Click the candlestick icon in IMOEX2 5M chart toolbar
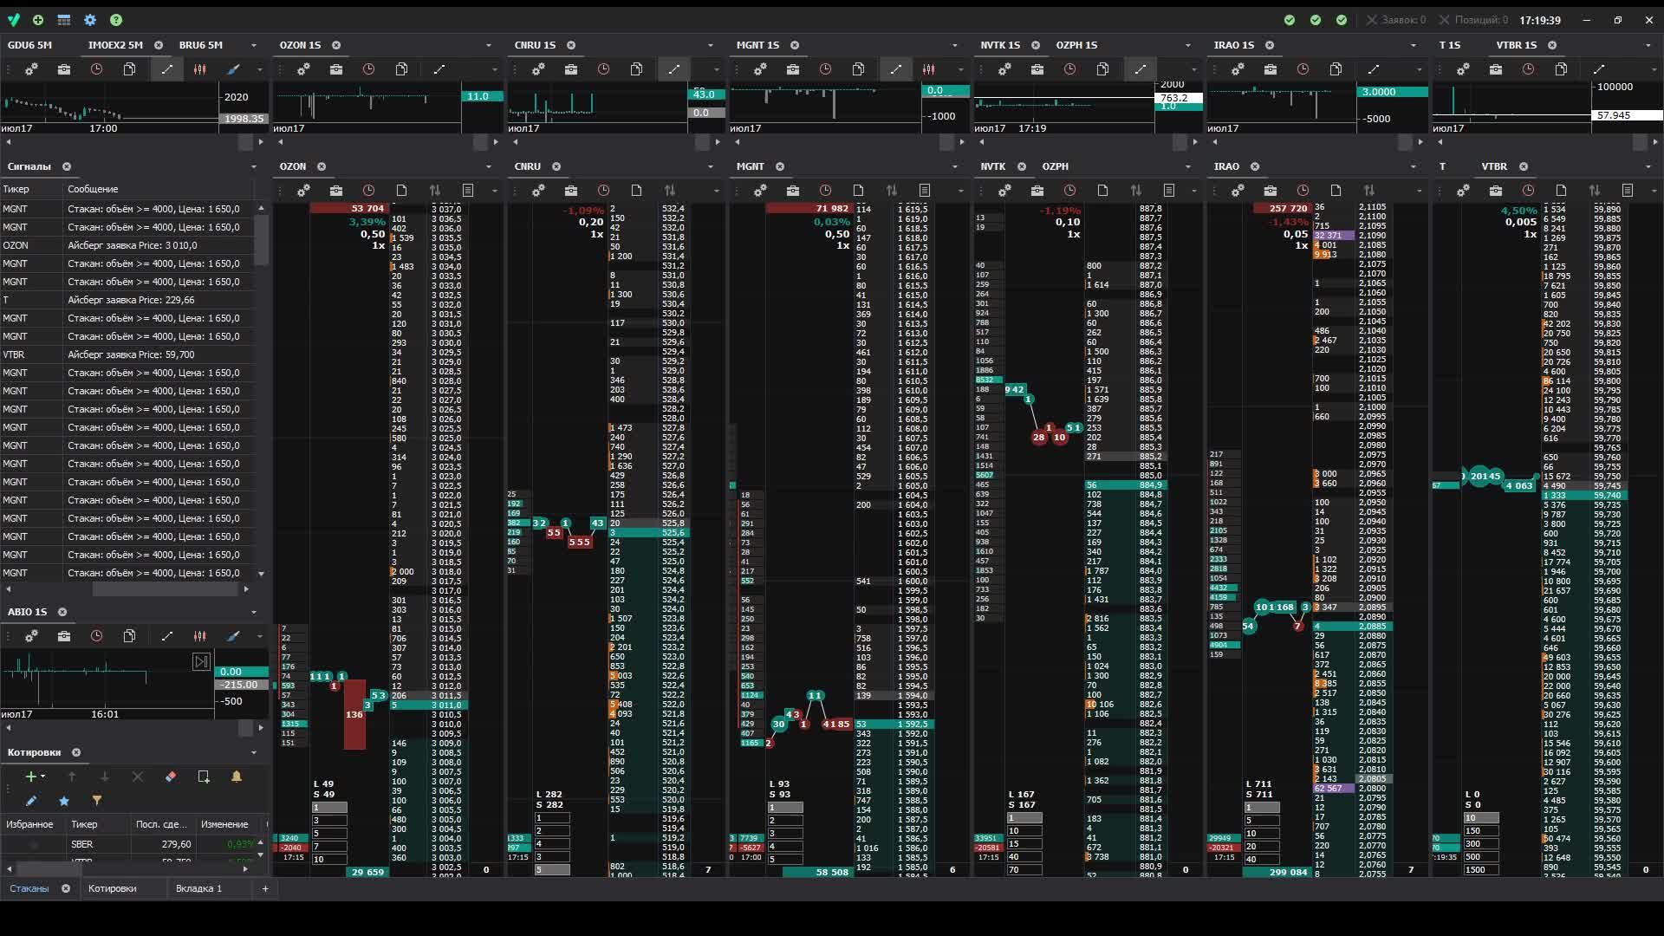1664x936 pixels. click(200, 69)
